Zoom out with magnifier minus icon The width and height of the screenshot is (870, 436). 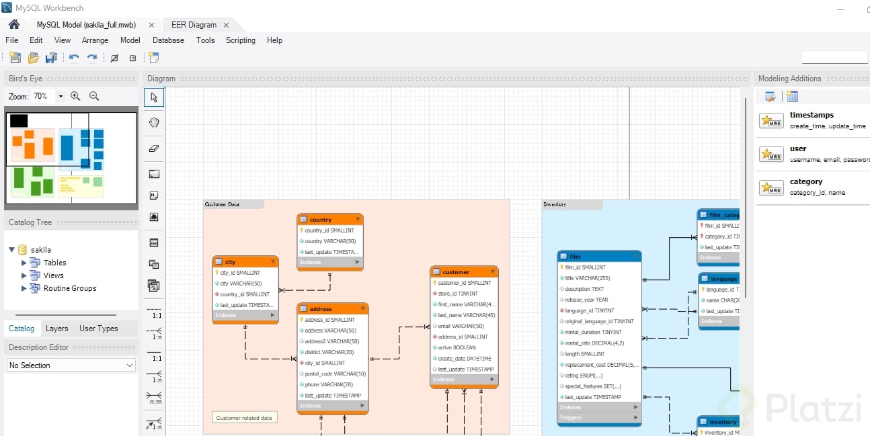click(94, 96)
